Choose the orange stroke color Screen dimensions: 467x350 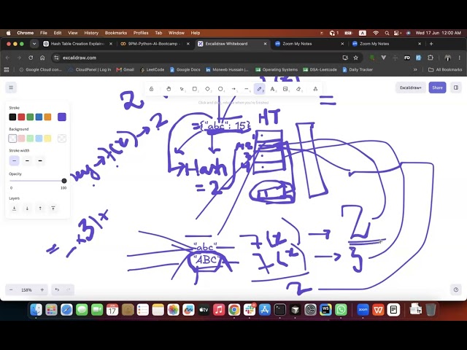tap(47, 117)
